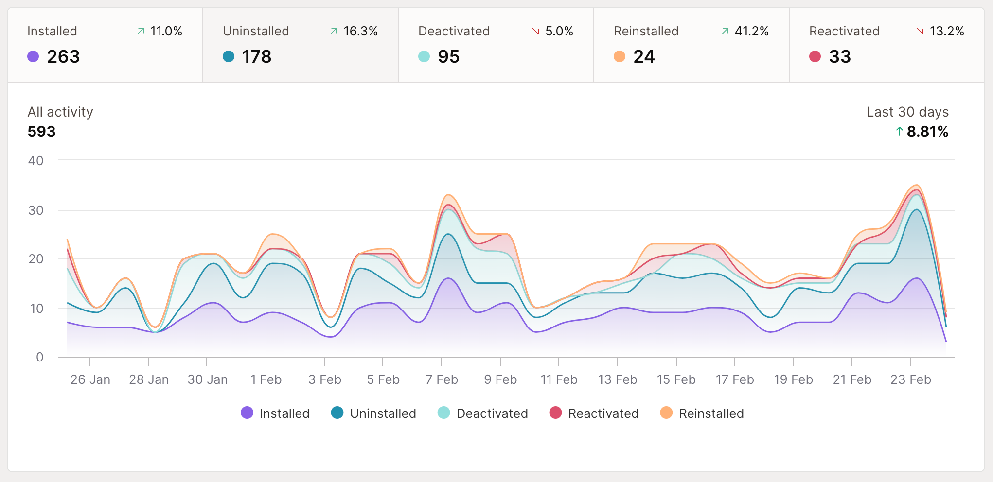
Task: Open the Last 30 days range selector
Action: (x=907, y=112)
